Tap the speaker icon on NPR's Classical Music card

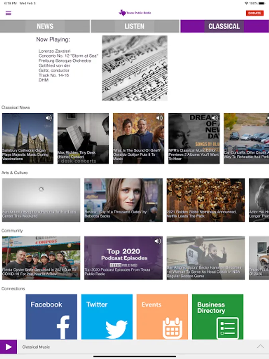click(214, 118)
